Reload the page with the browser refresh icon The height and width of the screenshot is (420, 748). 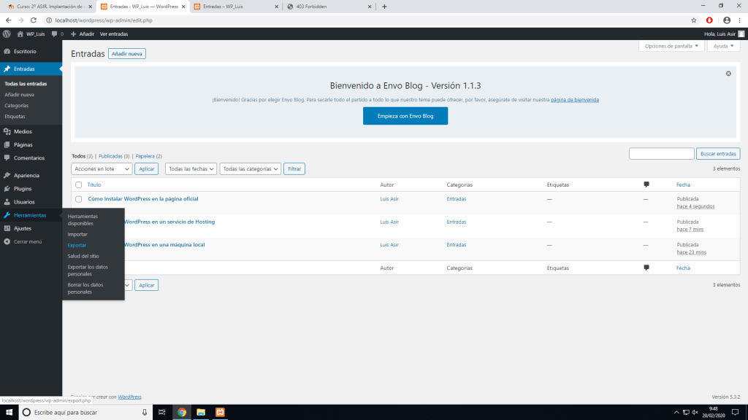click(33, 20)
